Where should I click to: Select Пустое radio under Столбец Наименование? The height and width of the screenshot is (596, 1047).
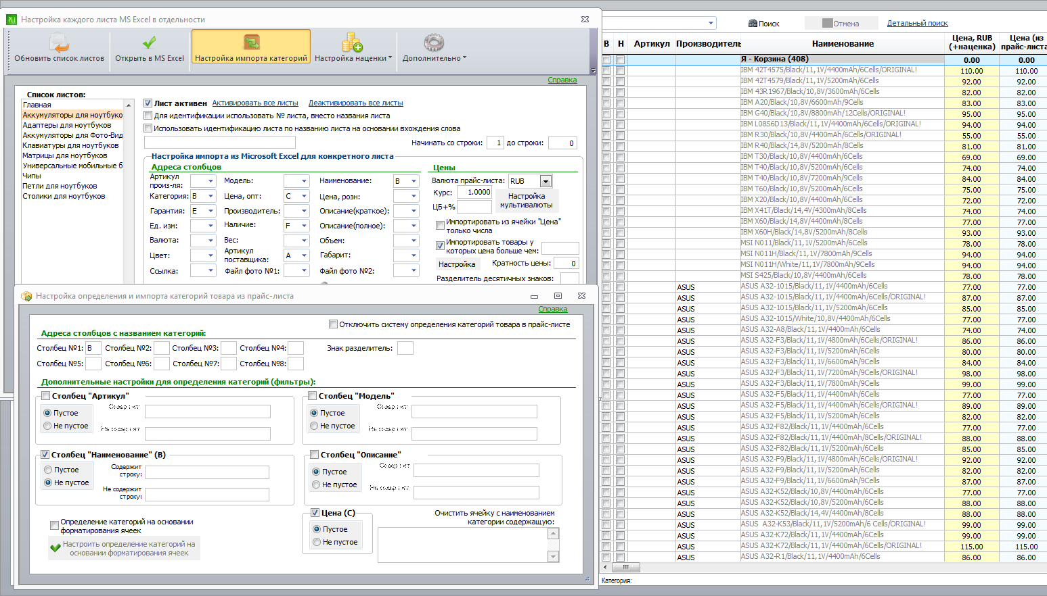(x=48, y=470)
